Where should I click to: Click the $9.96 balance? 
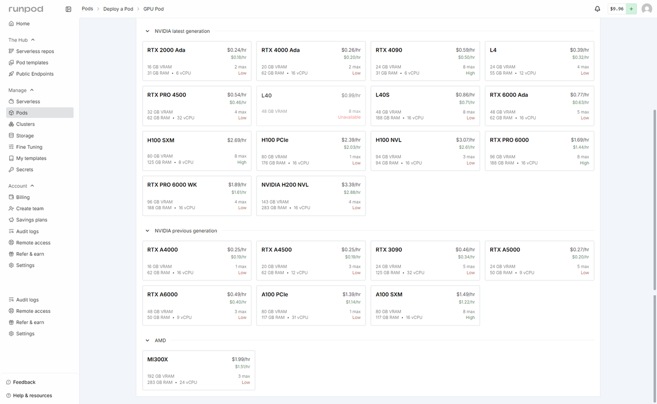pyautogui.click(x=616, y=9)
